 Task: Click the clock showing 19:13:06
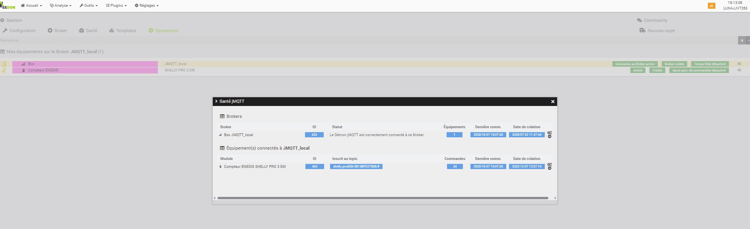(735, 3)
